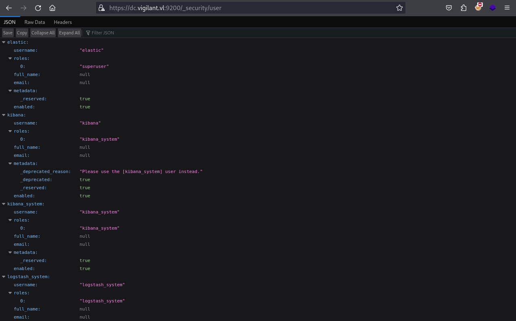Reload the current page
516x321 pixels.
point(38,8)
